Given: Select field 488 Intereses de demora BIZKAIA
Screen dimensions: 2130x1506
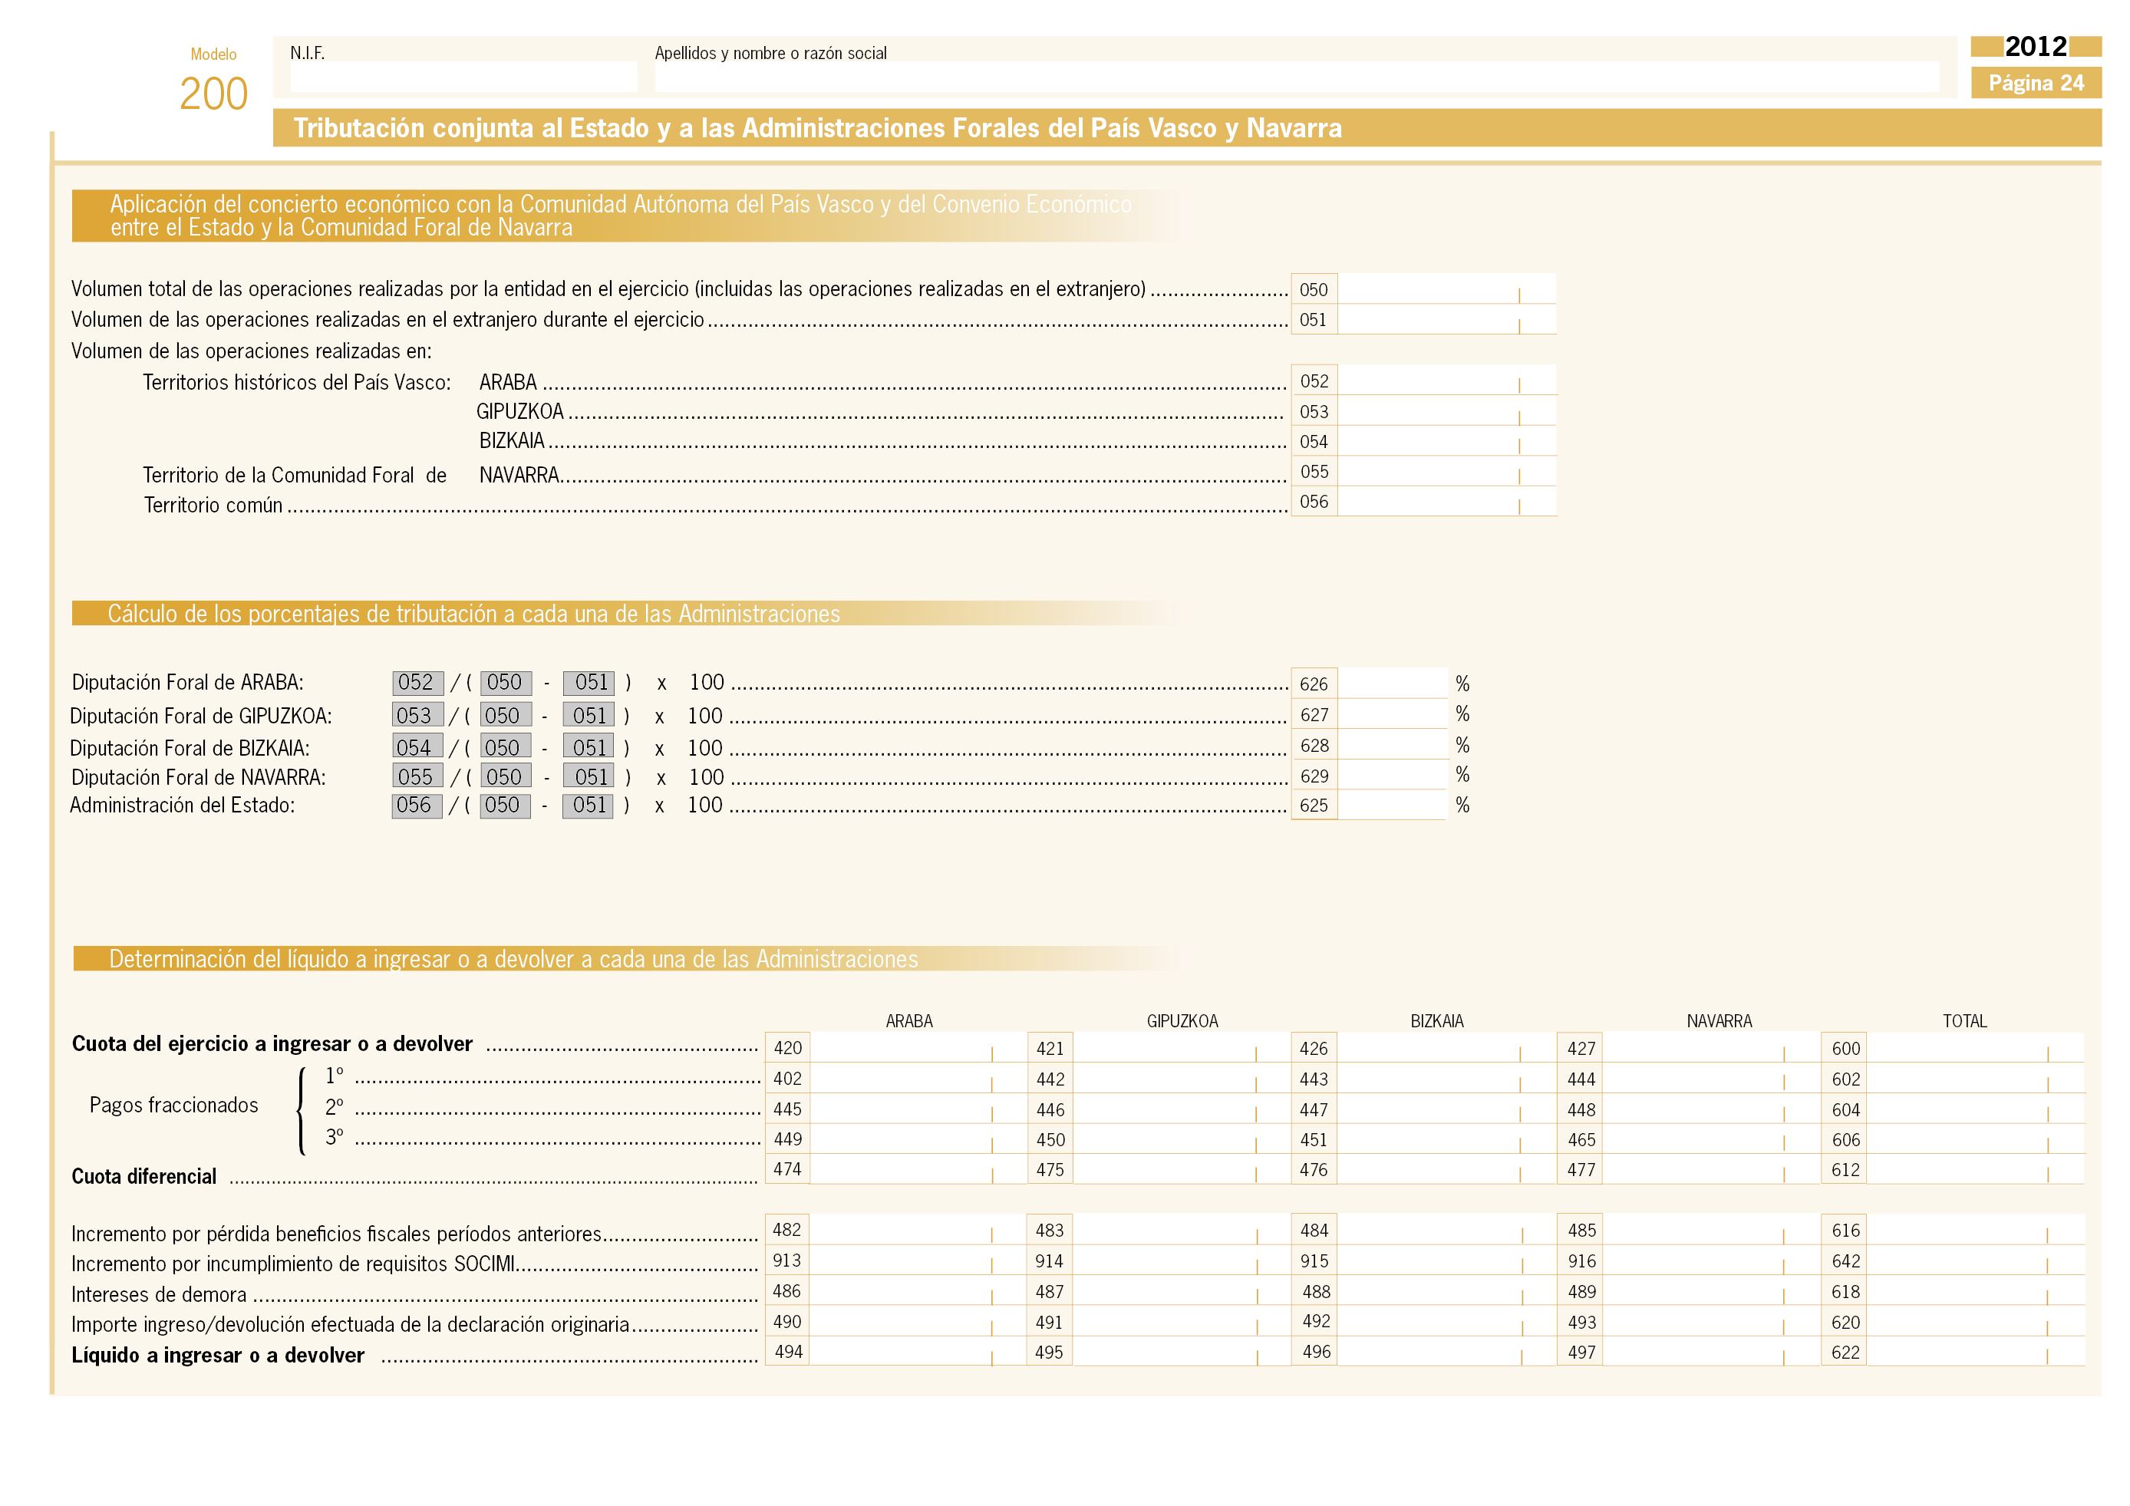Looking at the screenshot, I should [1446, 1291].
